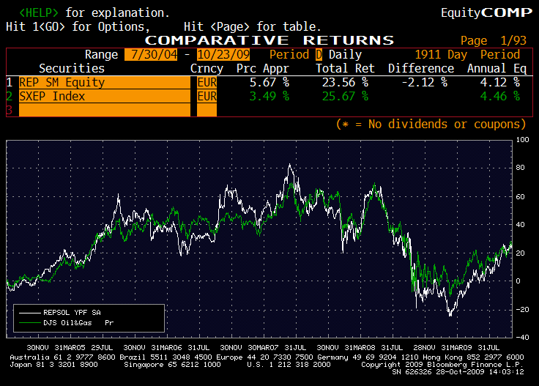Click the 25.67 % SXEP total return
This screenshot has height=386, width=539.
(x=345, y=96)
